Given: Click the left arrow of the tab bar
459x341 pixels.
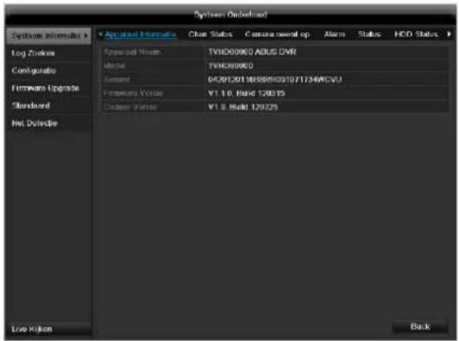Looking at the screenshot, I should point(100,35).
